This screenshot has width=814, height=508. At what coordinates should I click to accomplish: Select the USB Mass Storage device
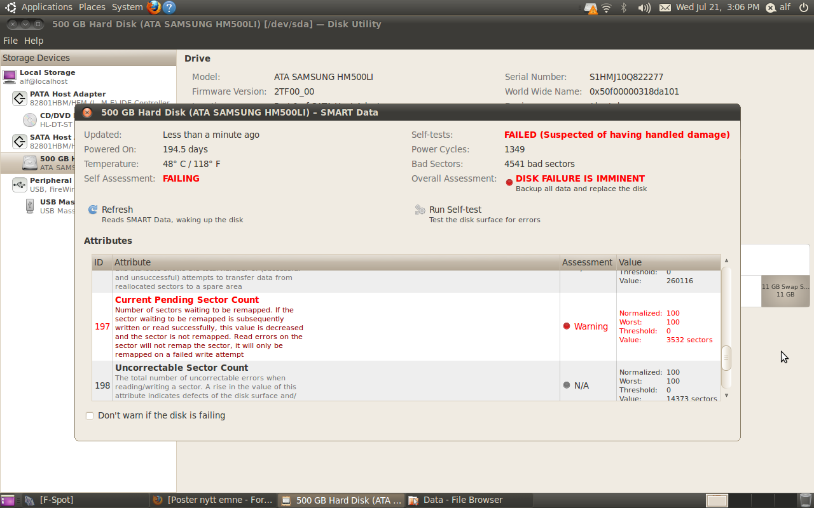pyautogui.click(x=38, y=206)
